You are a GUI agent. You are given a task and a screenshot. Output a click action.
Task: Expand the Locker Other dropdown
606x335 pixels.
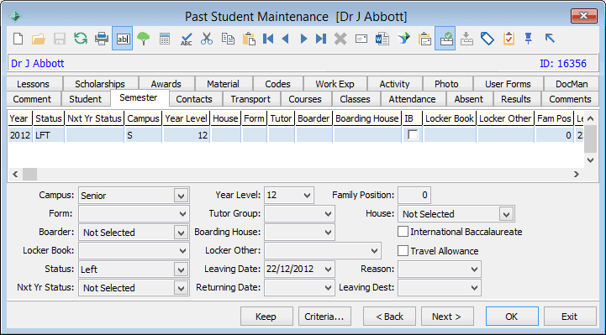point(374,251)
